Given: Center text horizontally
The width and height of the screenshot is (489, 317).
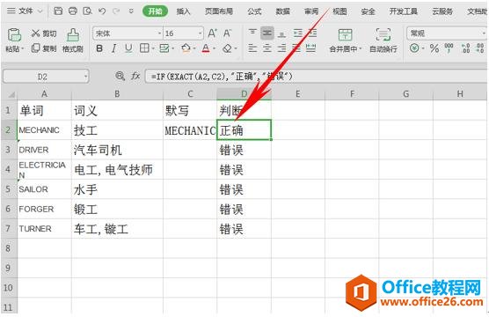Looking at the screenshot, I should pos(267,48).
